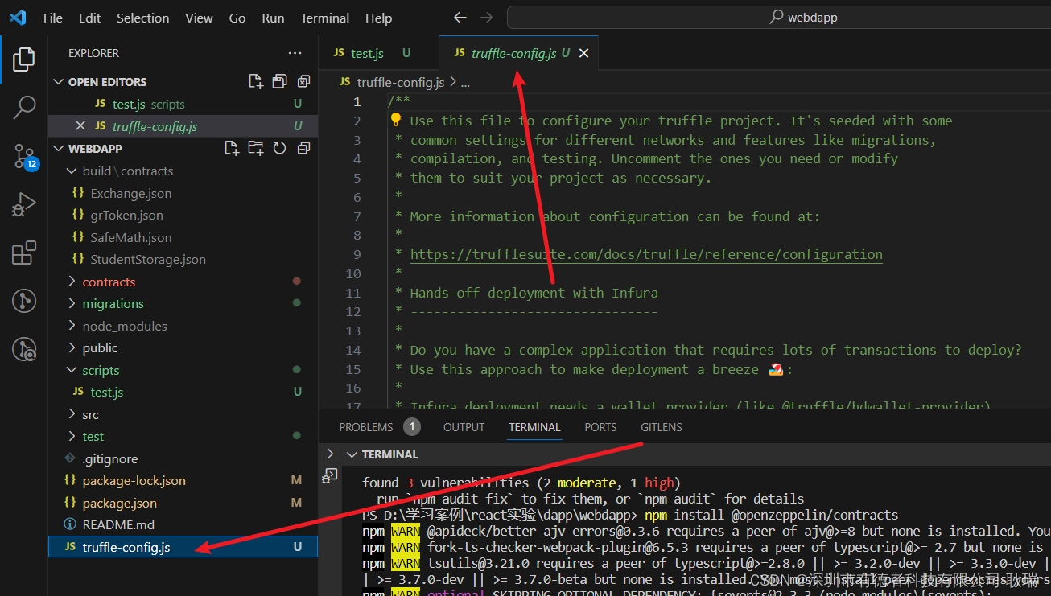Open the View menu
This screenshot has height=596, width=1051.
pyautogui.click(x=199, y=18)
